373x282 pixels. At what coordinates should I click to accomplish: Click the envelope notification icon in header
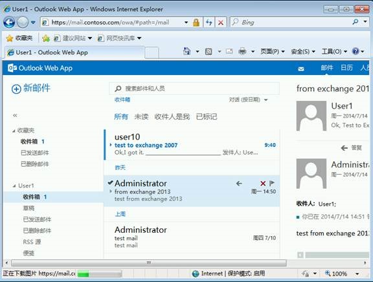pos(301,69)
